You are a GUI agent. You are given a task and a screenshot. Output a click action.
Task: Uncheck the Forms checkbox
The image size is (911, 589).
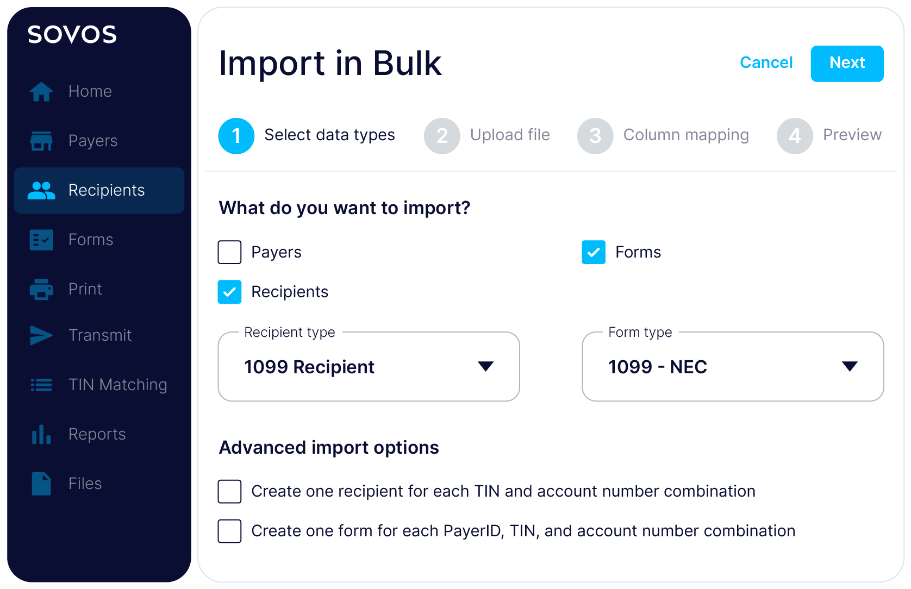click(x=594, y=252)
